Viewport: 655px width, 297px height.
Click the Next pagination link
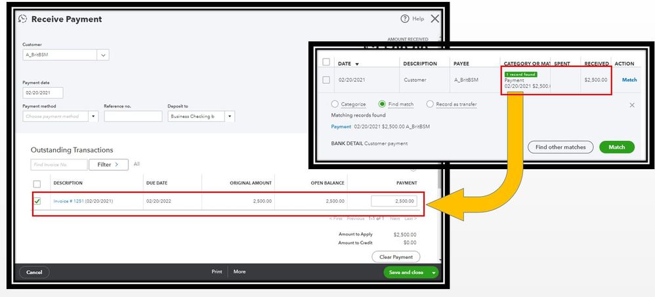click(x=394, y=218)
